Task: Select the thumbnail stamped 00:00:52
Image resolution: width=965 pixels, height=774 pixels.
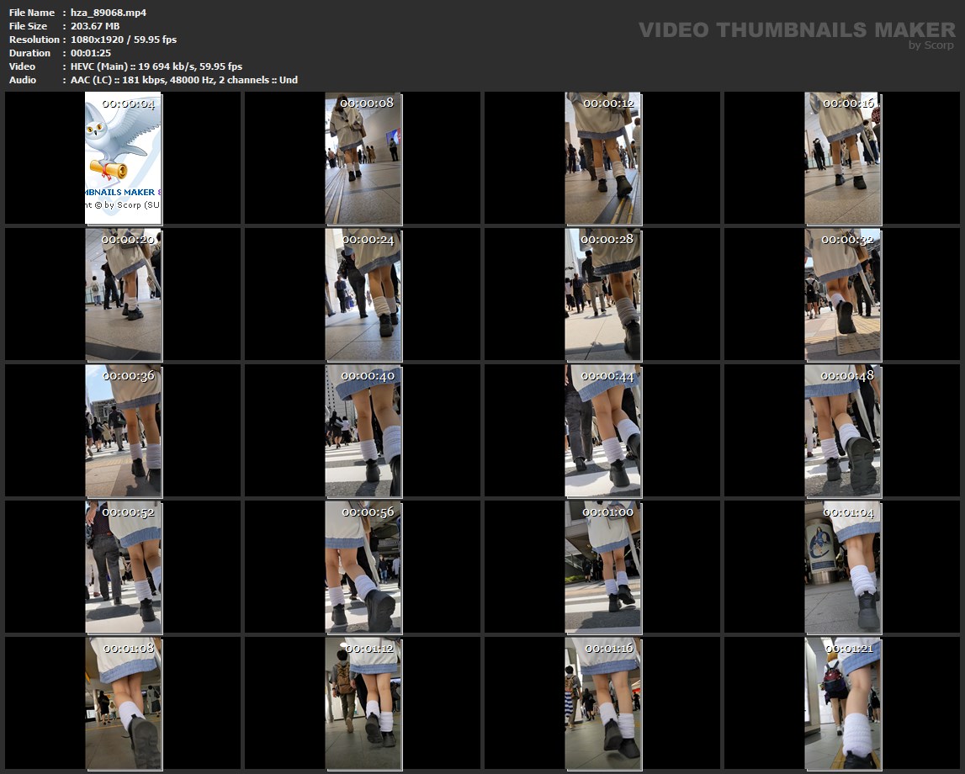Action: pyautogui.click(x=123, y=567)
